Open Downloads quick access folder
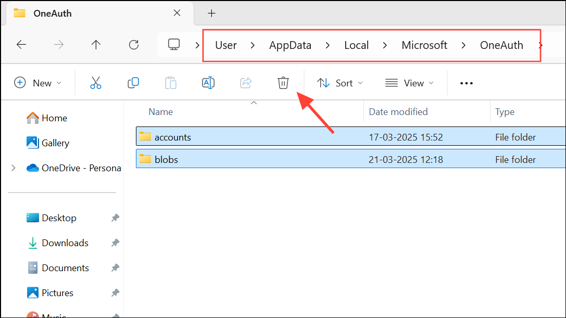The width and height of the screenshot is (566, 318). [58, 243]
